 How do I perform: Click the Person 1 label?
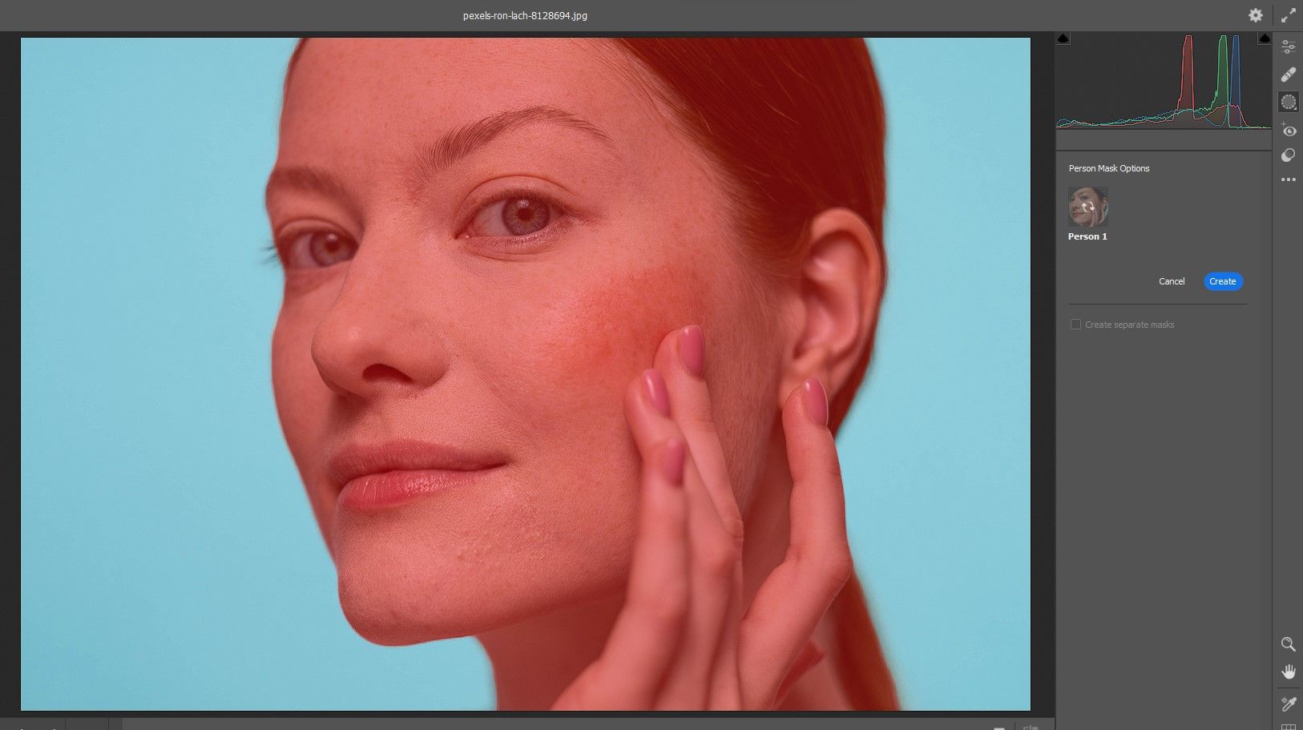pos(1087,236)
